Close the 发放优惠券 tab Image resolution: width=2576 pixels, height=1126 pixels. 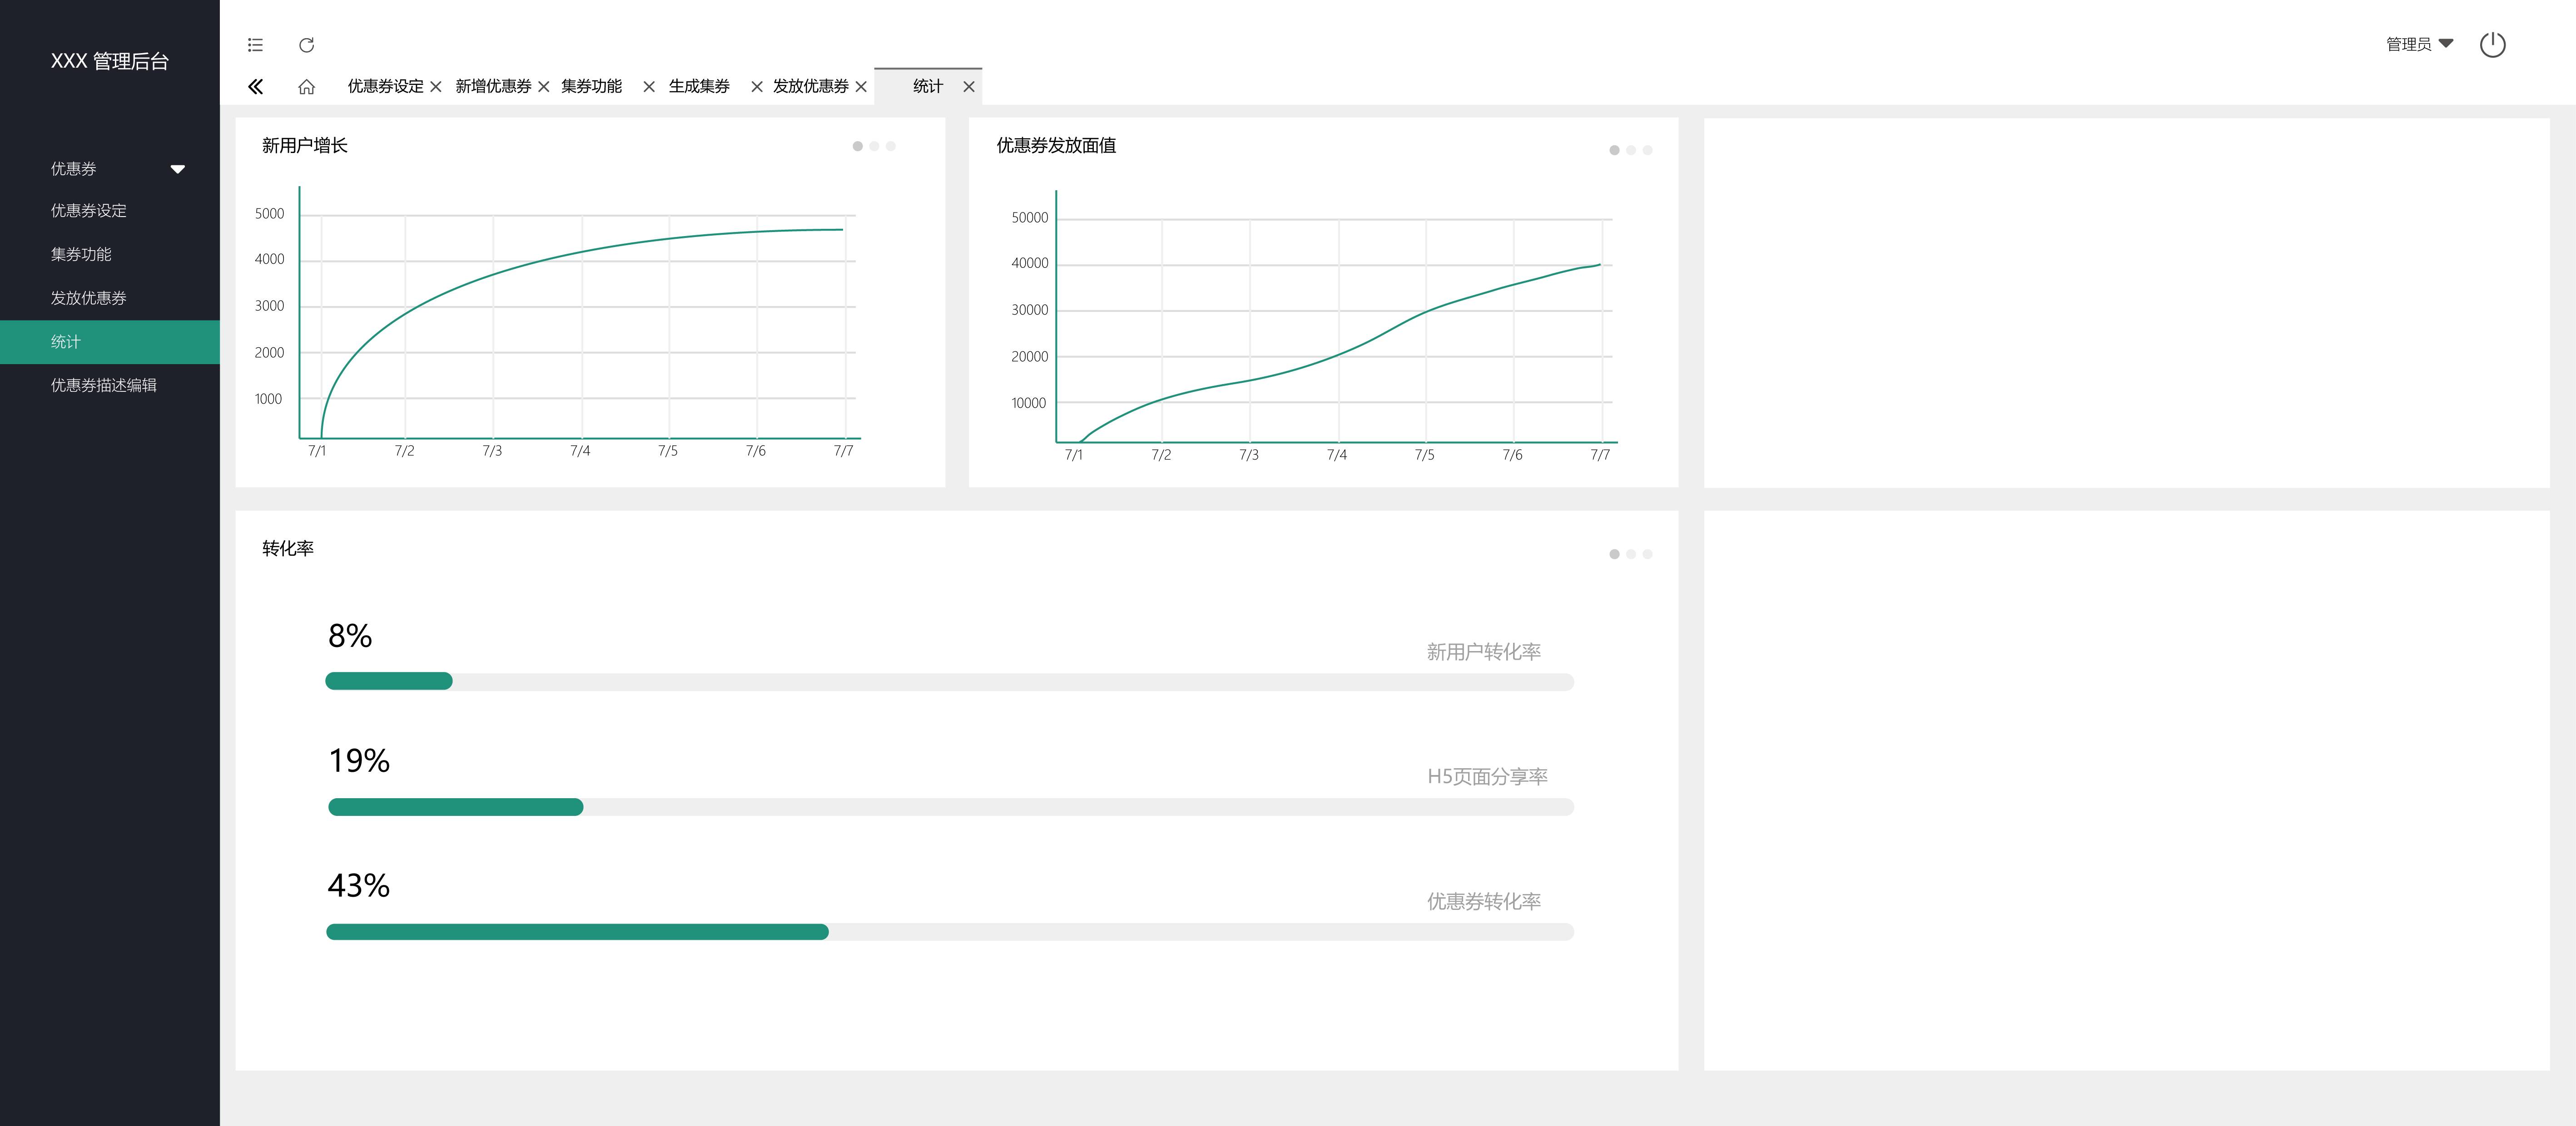[861, 87]
